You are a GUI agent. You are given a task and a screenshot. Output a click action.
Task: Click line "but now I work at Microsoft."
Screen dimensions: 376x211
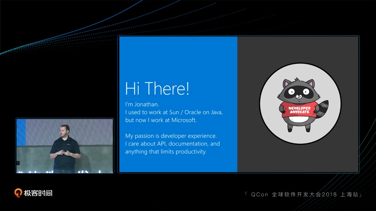(161, 120)
